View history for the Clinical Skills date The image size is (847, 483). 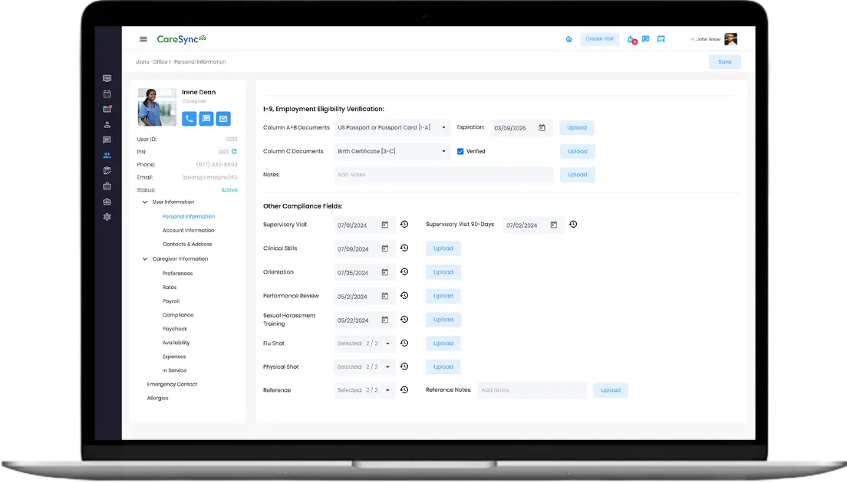point(404,248)
